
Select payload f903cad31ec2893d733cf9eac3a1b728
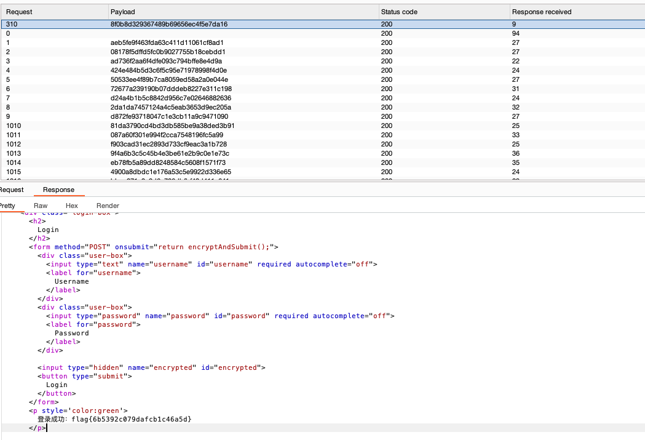click(168, 144)
